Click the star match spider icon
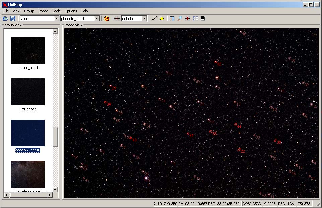322x208 pixels. click(117, 19)
